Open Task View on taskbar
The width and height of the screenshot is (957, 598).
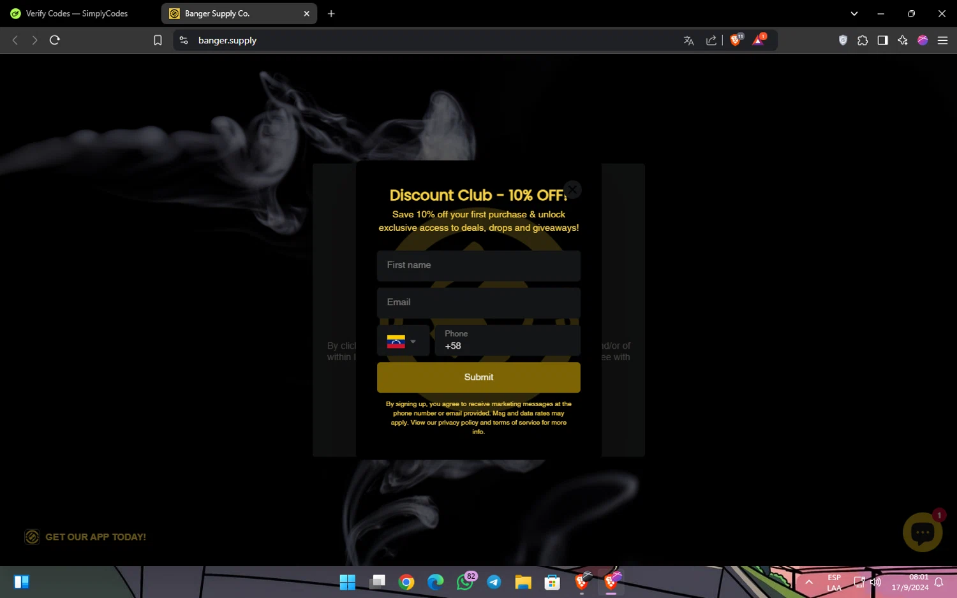point(377,582)
